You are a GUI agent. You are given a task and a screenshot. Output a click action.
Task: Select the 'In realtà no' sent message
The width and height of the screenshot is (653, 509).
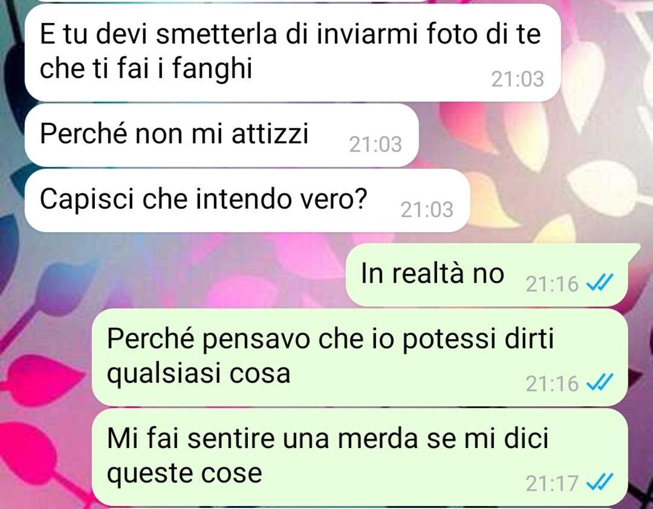(487, 275)
